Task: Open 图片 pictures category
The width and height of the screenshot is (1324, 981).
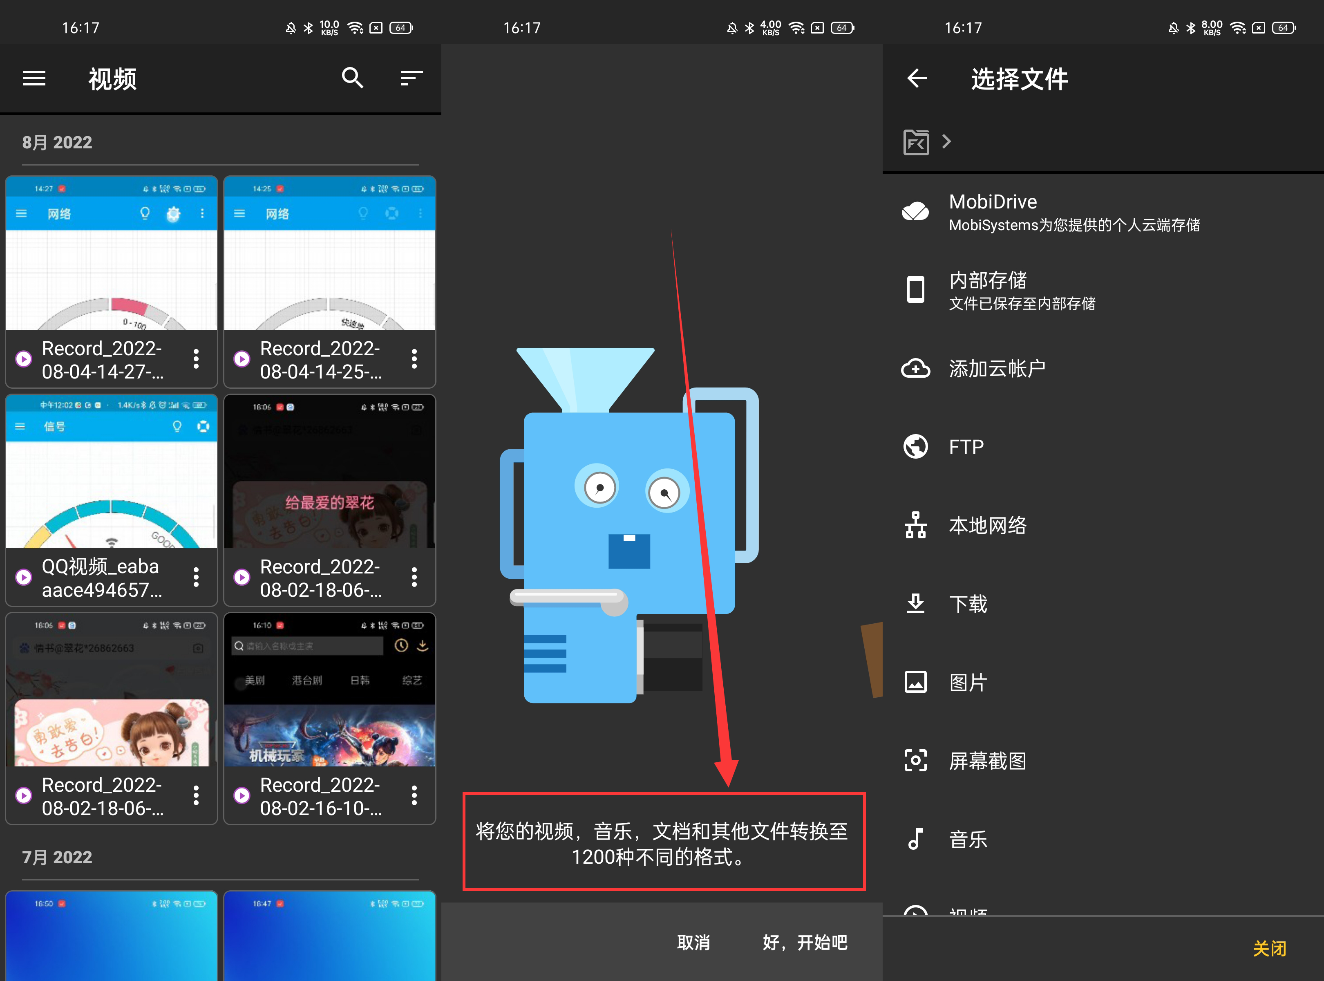Action: [1103, 682]
